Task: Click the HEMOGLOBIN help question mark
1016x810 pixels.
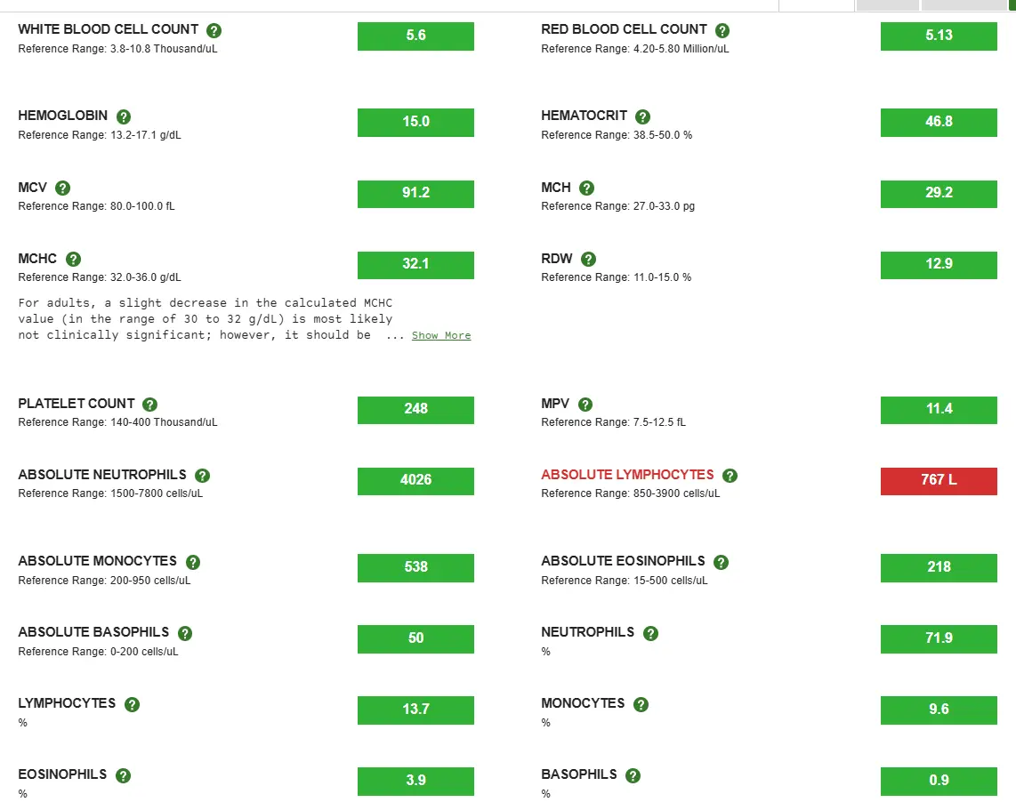Action: (123, 116)
